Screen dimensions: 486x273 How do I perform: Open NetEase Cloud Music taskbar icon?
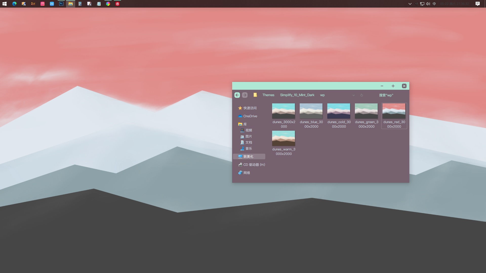117,4
